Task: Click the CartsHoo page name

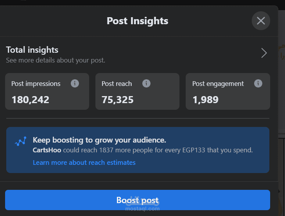Action: click(x=47, y=150)
